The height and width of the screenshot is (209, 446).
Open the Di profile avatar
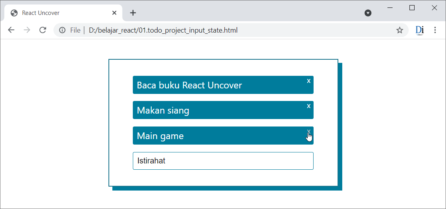[420, 30]
